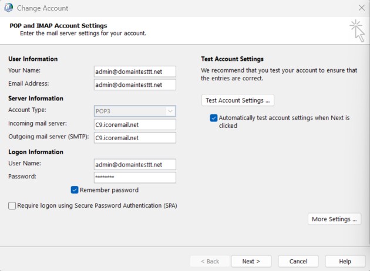Viewport: 370px width, 271px height.
Task: Toggle the Remember password checkbox
Action: [x=75, y=190]
